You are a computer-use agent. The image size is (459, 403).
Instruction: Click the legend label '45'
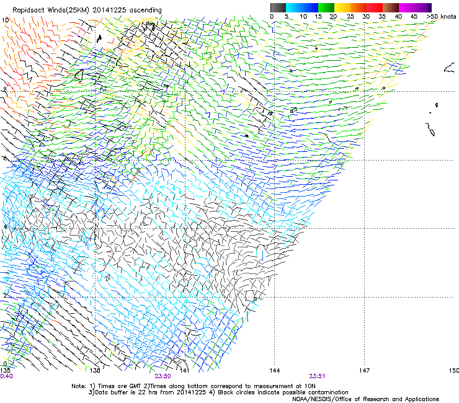pyautogui.click(x=414, y=16)
